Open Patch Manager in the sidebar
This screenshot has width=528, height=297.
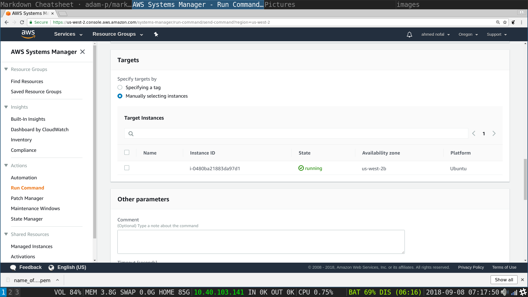click(27, 198)
